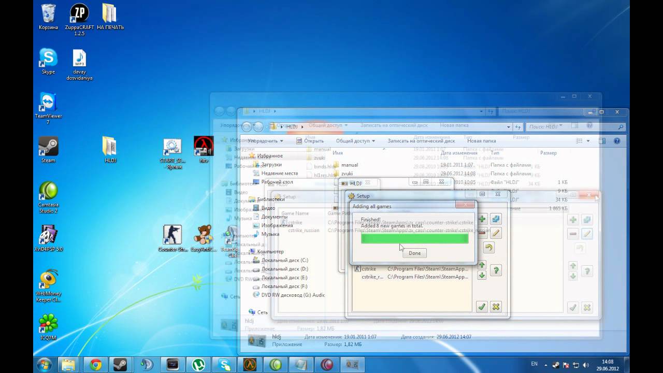This screenshot has width=663, height=373.
Task: Select the zvuki folder in the file list
Action: click(x=347, y=174)
